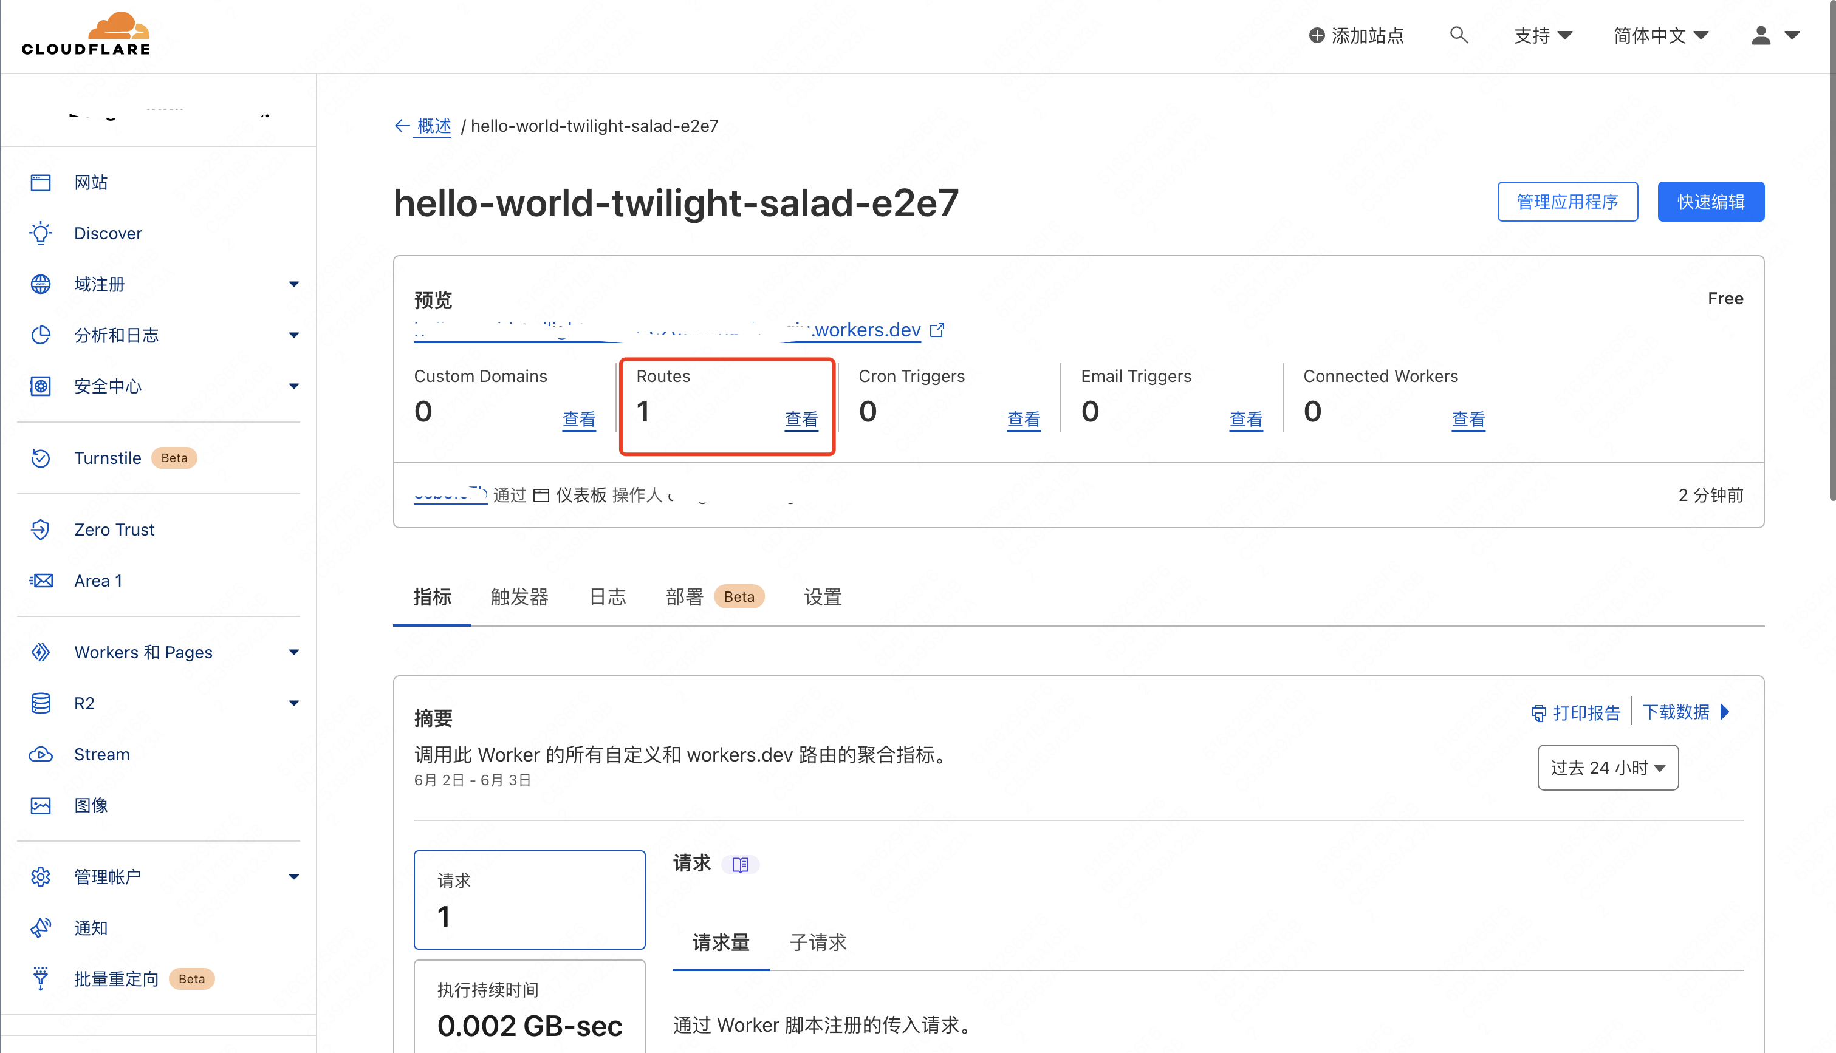Expand the Workers 和 Pages sidebar menu
1836x1053 pixels.
(293, 652)
